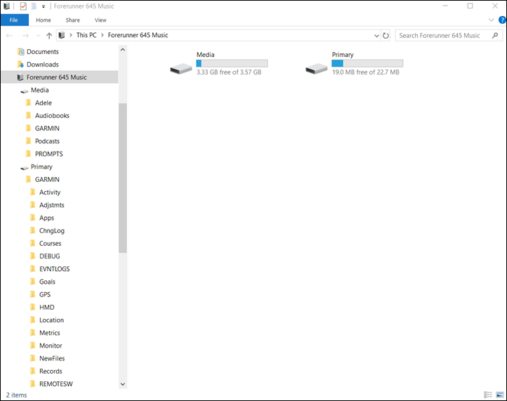
Task: Expand address bar history dropdown
Action: point(376,36)
